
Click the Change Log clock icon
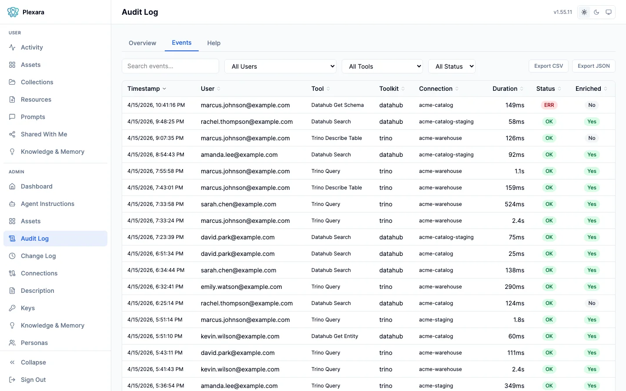coord(12,256)
